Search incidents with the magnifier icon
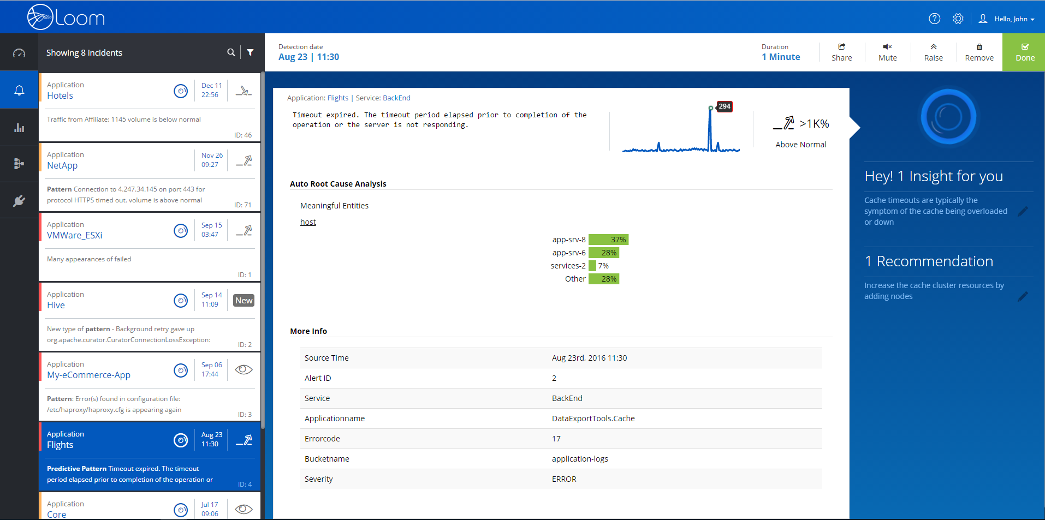 pos(231,52)
